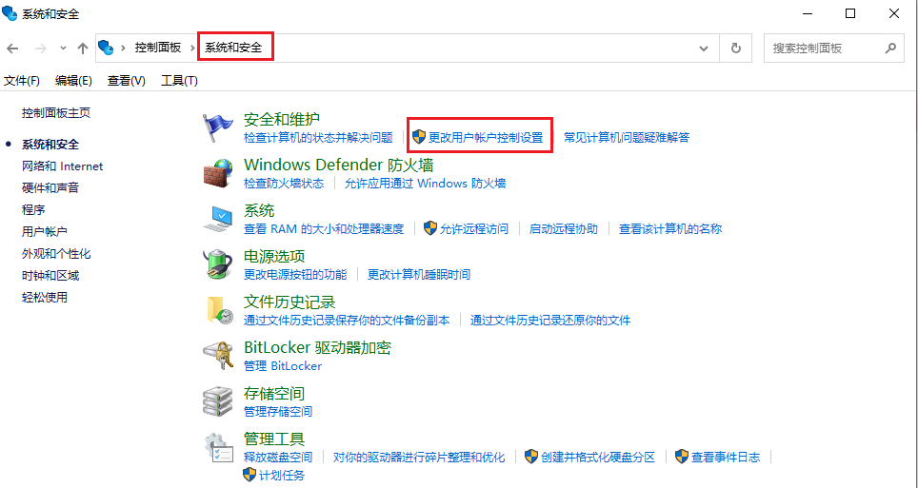Click 控制面板 in the address breadcrumb
Viewport: 918px width, 488px height.
pyautogui.click(x=157, y=48)
